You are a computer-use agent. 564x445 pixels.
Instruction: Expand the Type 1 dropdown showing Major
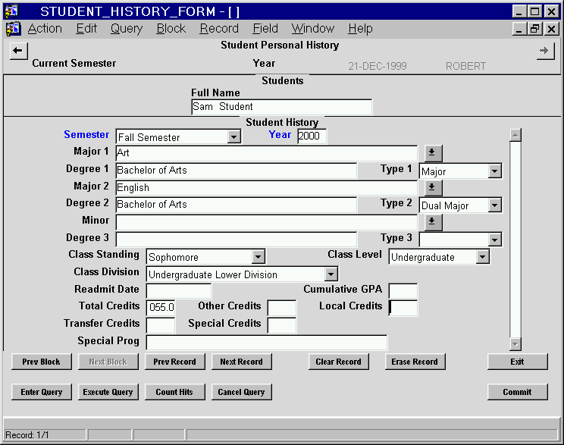(x=495, y=171)
